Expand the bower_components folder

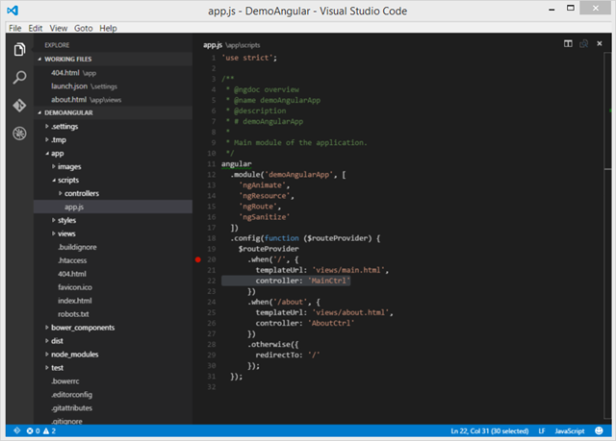pyautogui.click(x=47, y=328)
